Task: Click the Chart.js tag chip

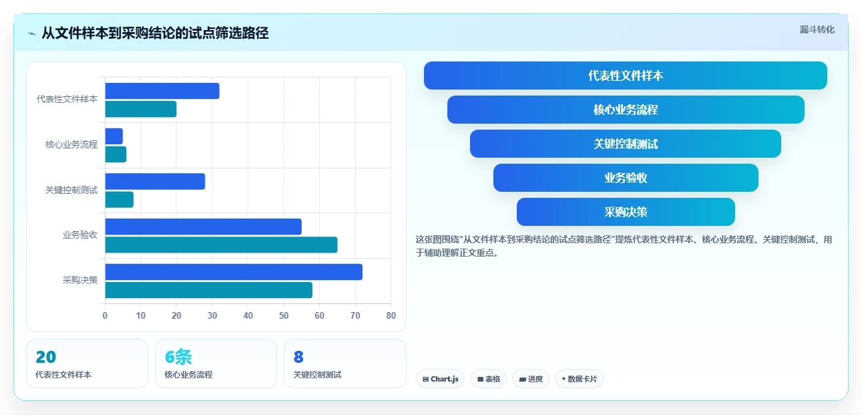Action: click(x=441, y=379)
